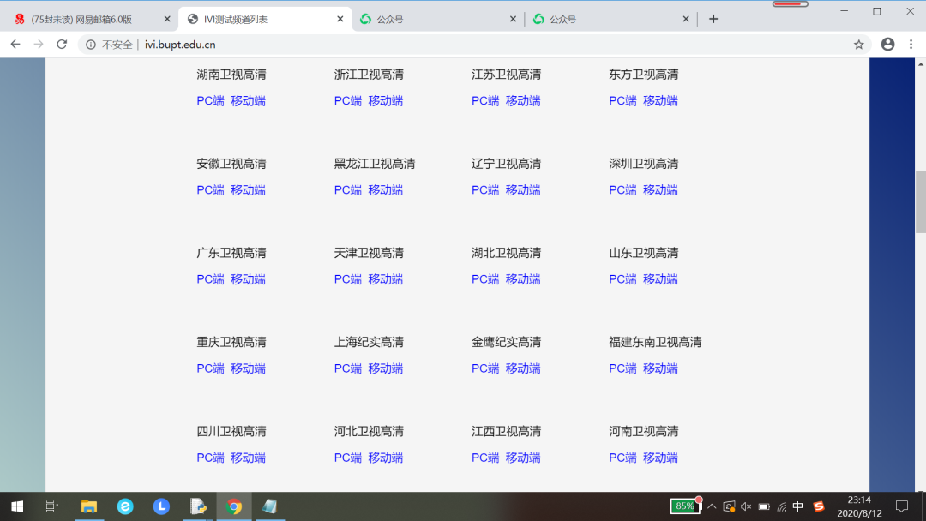926x521 pixels.
Task: Close the 网易邮箱6.0版 tab
Action: tap(167, 19)
